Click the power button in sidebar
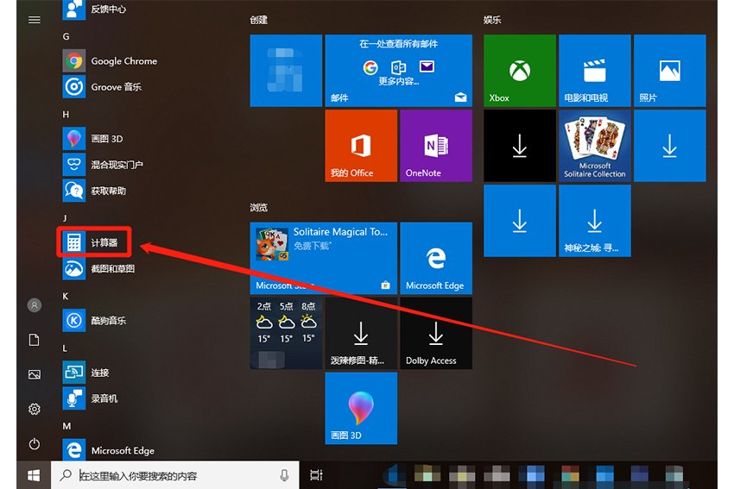The image size is (734, 489). [35, 444]
